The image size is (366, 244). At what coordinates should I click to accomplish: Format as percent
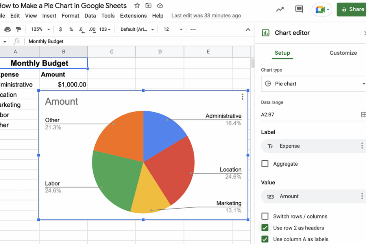click(x=71, y=30)
